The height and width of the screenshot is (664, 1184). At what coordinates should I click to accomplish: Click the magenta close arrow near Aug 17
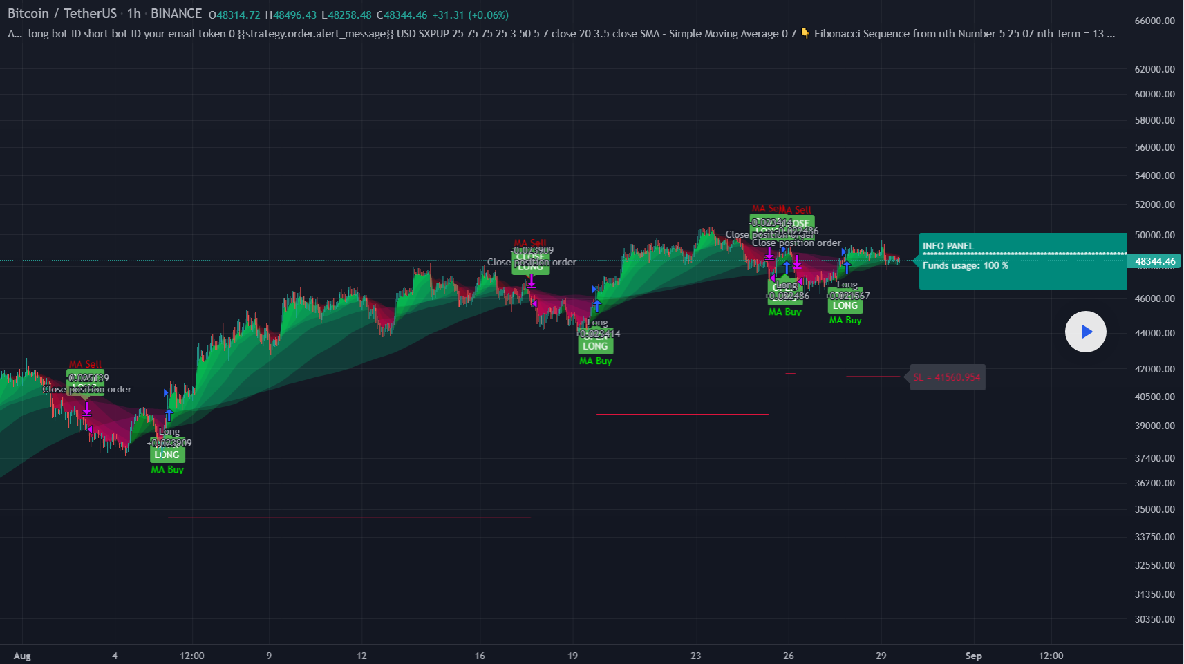pos(531,281)
